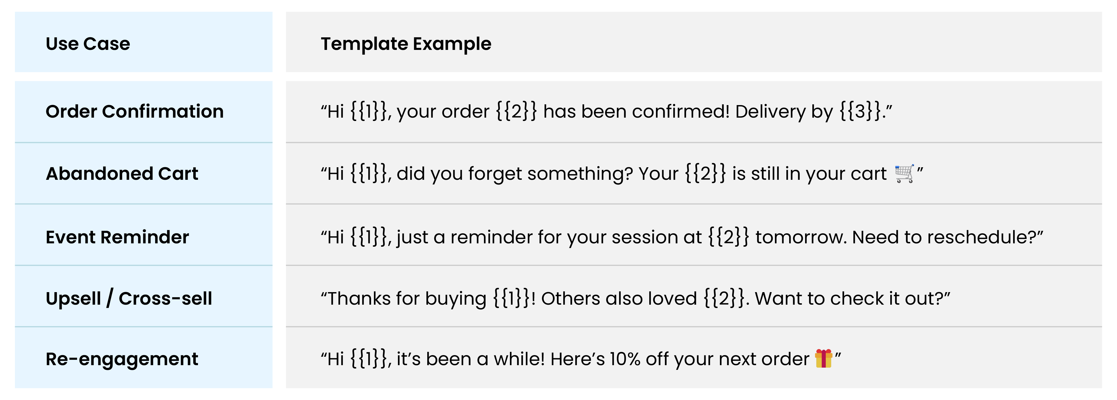This screenshot has height=400, width=1117.
Task: Click "10% off your next order" text
Action: click(709, 359)
